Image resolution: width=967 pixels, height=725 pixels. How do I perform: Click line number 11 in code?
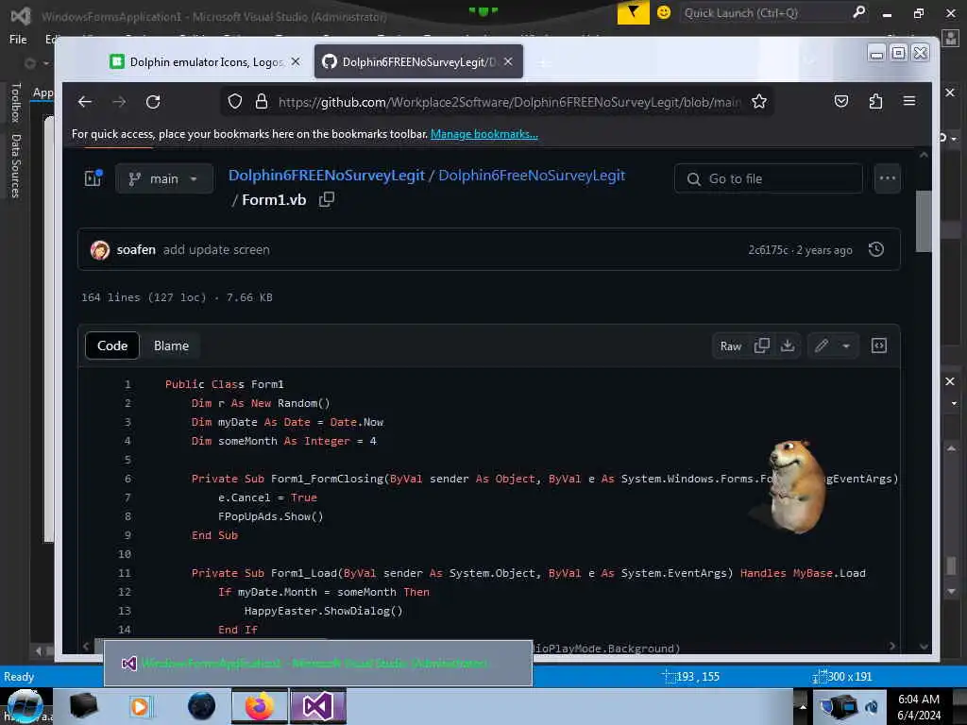[125, 573]
